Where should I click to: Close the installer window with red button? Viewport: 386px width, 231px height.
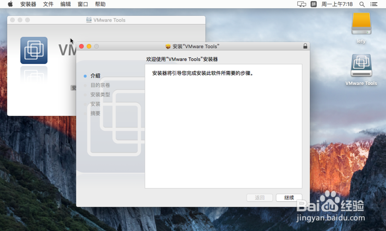tap(81, 46)
